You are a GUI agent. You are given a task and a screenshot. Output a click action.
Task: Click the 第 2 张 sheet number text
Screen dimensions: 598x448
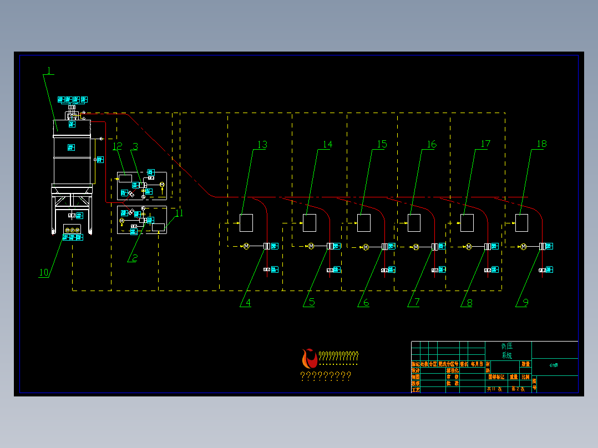point(518,389)
